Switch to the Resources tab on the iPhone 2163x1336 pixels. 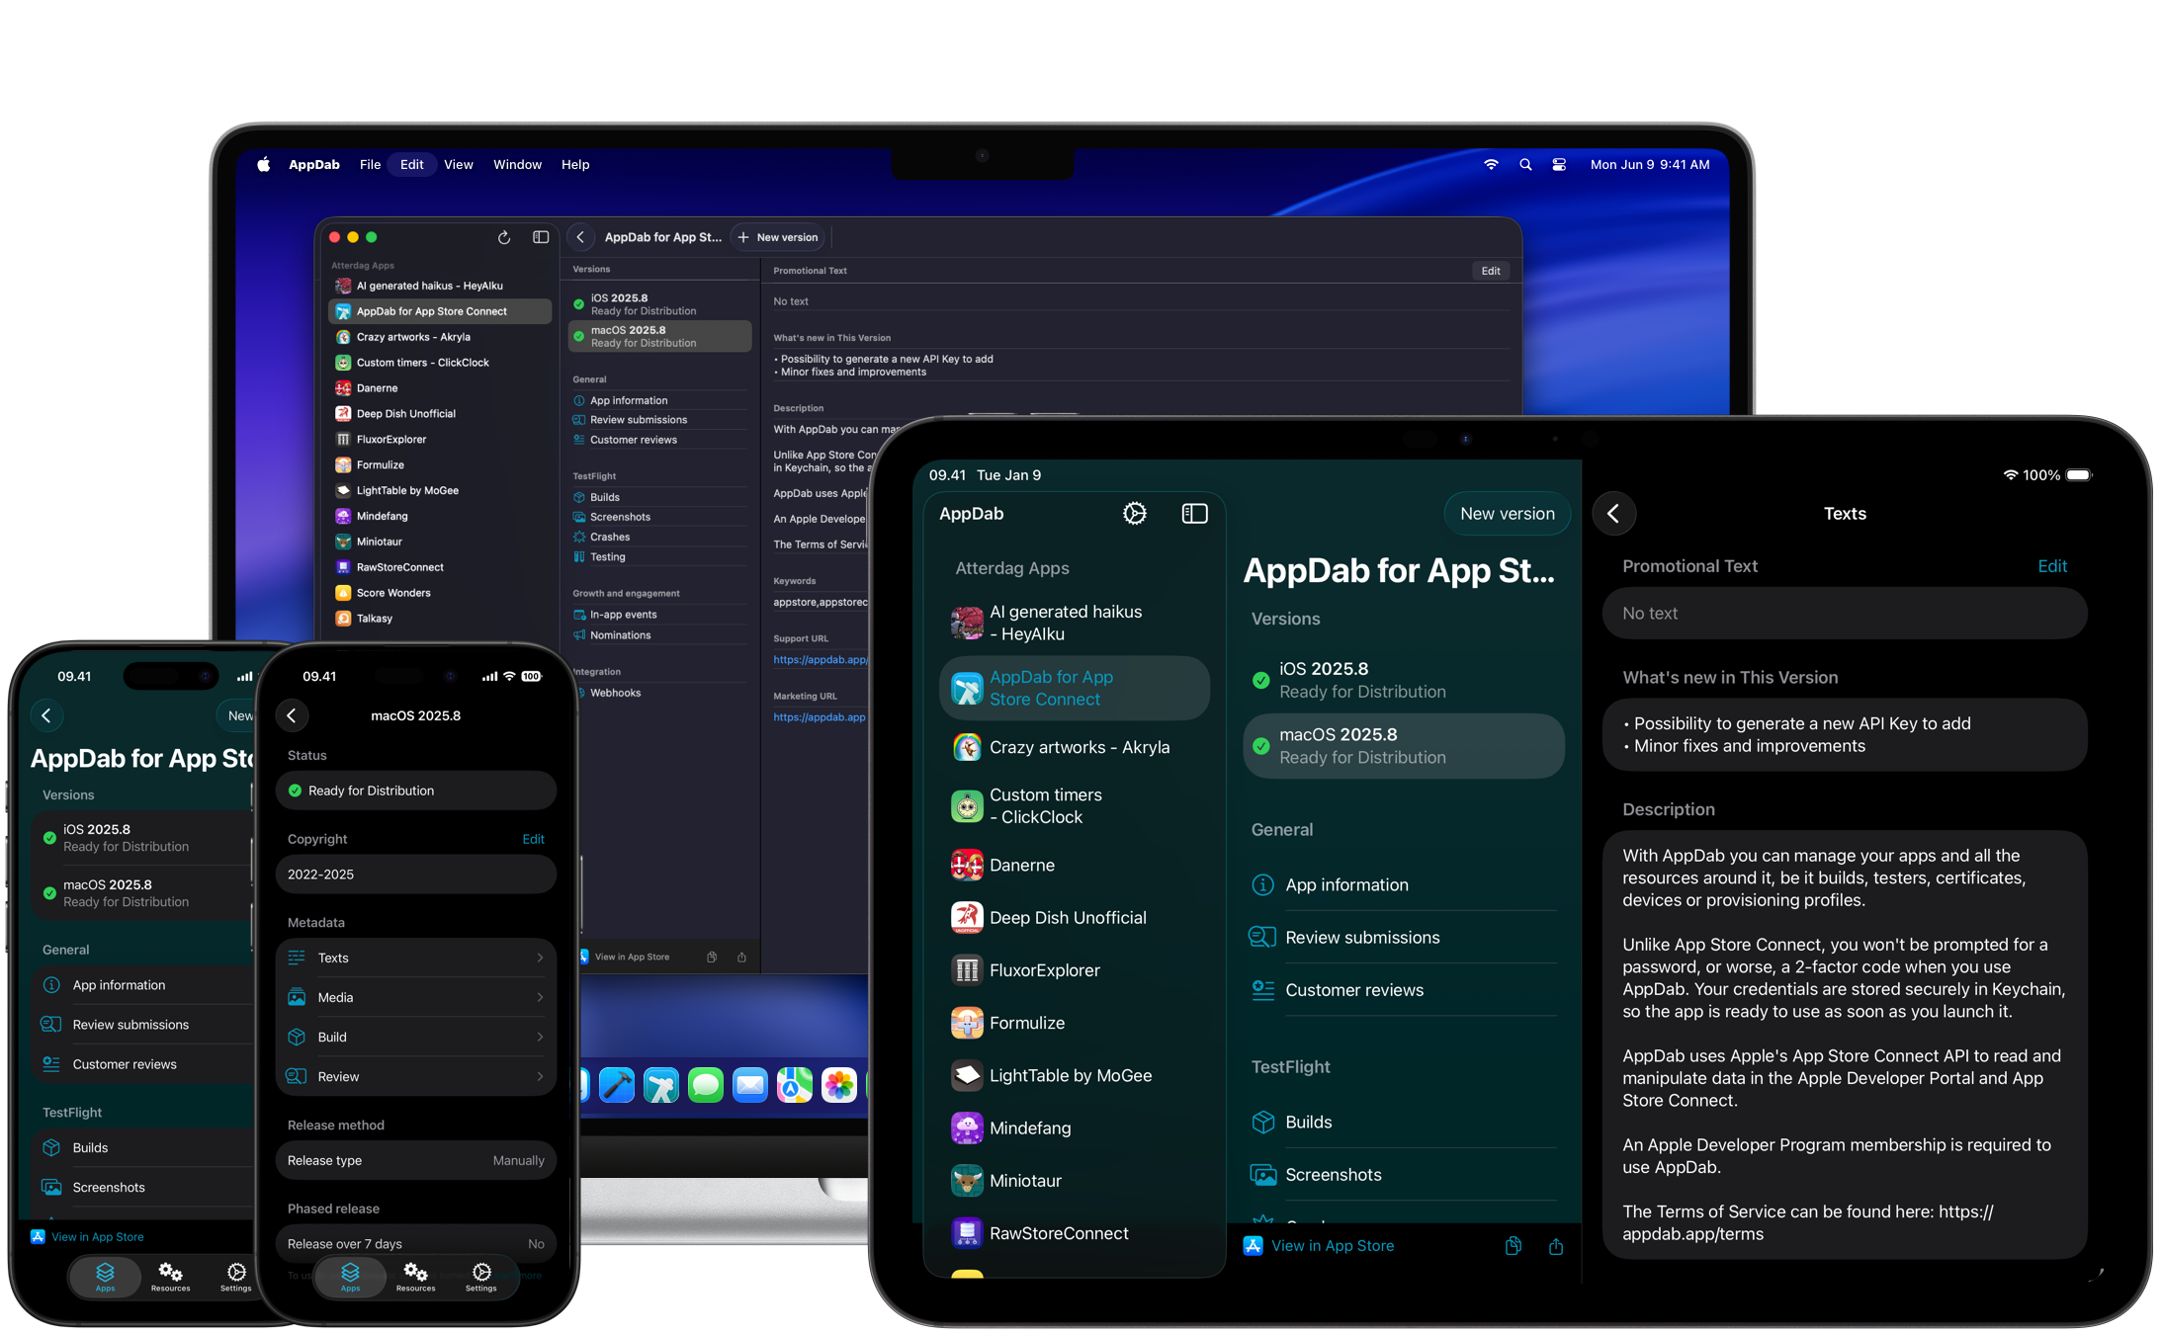pos(415,1277)
